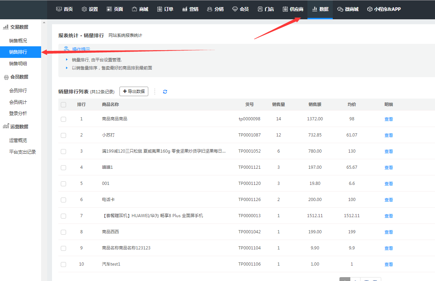
Task: Open 设置 settings in top navigation
Action: [90, 9]
